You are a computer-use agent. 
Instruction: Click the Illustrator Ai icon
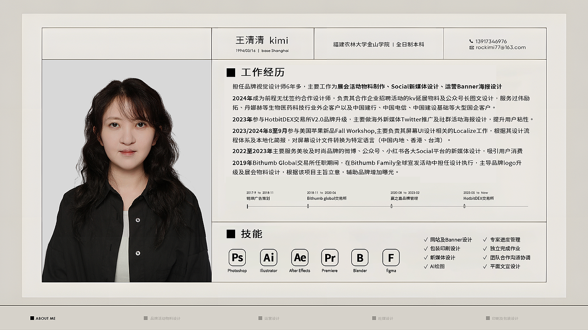[268, 258]
